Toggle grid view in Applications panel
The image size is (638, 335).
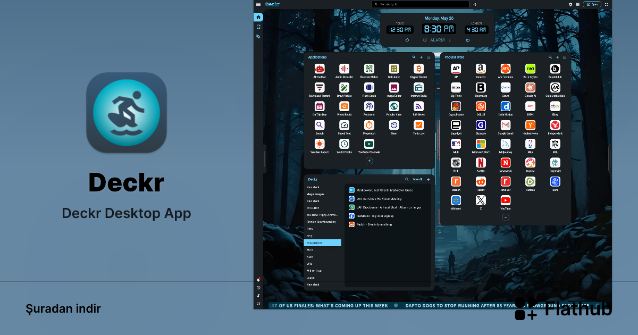pyautogui.click(x=429, y=57)
